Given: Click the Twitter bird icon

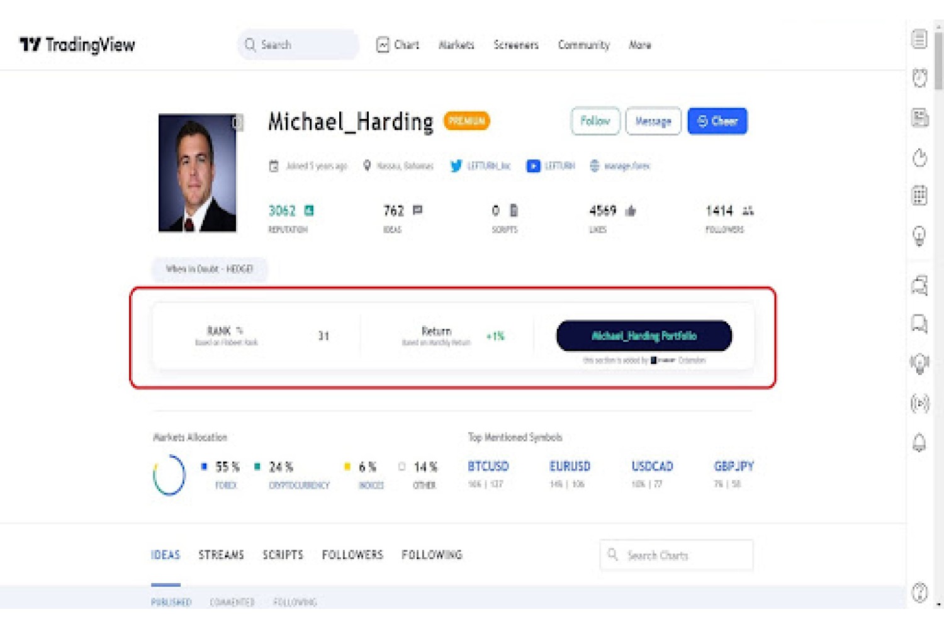Looking at the screenshot, I should [456, 166].
